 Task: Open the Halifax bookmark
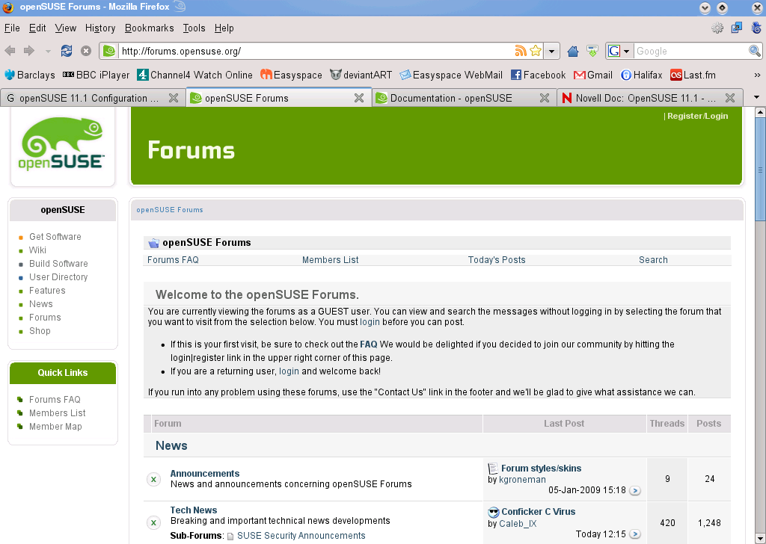click(x=641, y=75)
